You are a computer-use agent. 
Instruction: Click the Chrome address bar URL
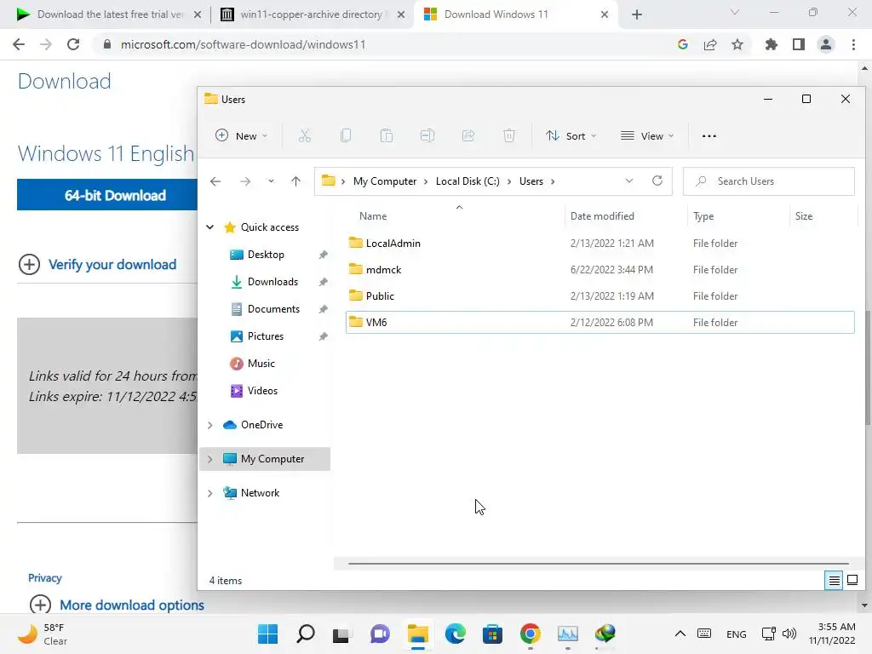click(x=243, y=44)
